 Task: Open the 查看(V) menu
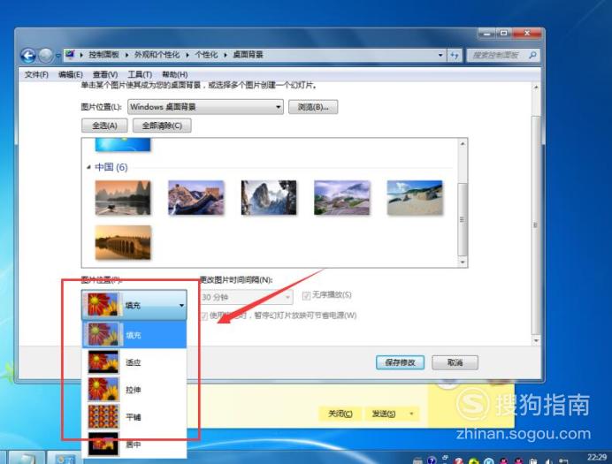105,74
